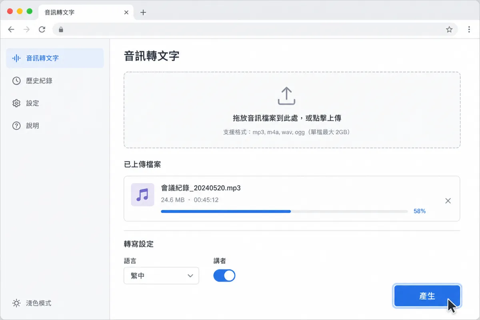This screenshot has height=320, width=480.
Task: Go back with the browser back arrow
Action: tap(11, 30)
